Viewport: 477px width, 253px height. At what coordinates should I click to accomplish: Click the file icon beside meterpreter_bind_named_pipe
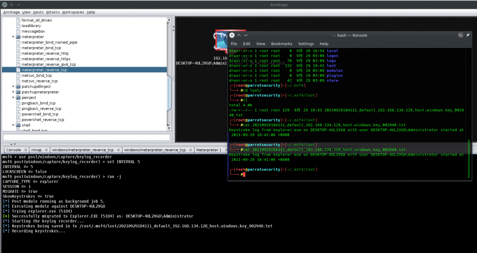[x=18, y=42]
